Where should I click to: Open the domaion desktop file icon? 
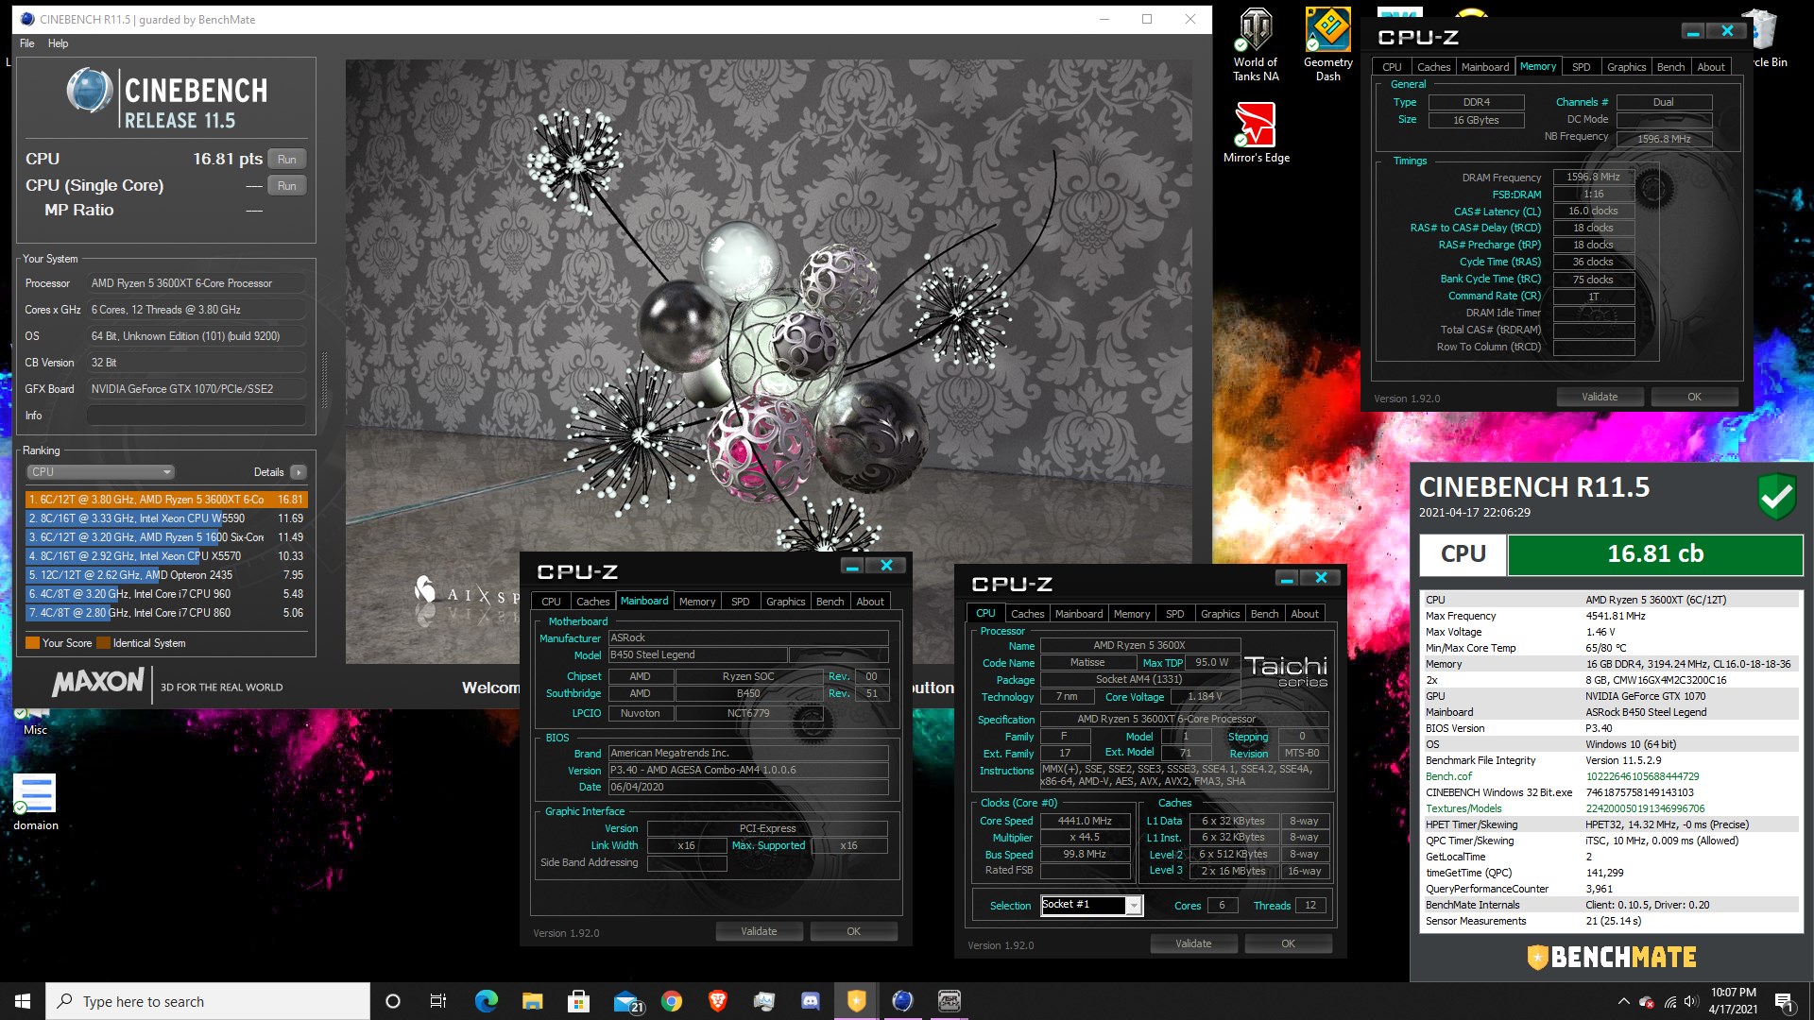(x=36, y=803)
